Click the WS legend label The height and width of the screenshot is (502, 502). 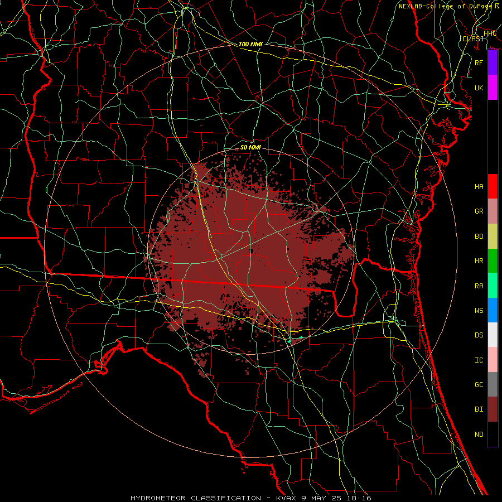click(x=479, y=310)
